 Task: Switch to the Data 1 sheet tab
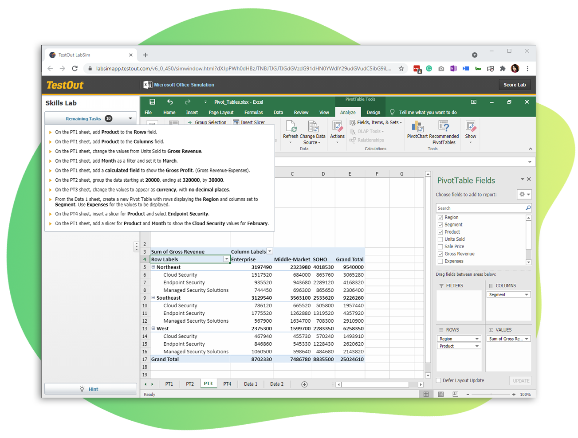251,384
